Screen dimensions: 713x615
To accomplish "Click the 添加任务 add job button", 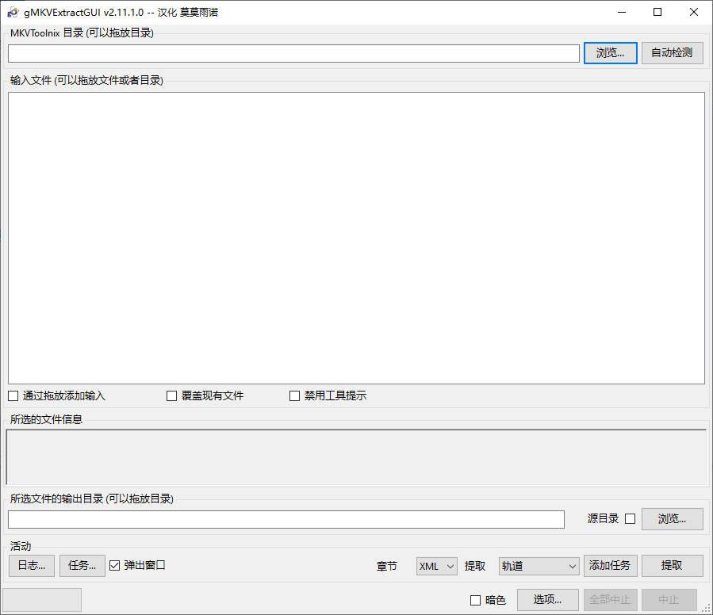I will click(x=610, y=565).
